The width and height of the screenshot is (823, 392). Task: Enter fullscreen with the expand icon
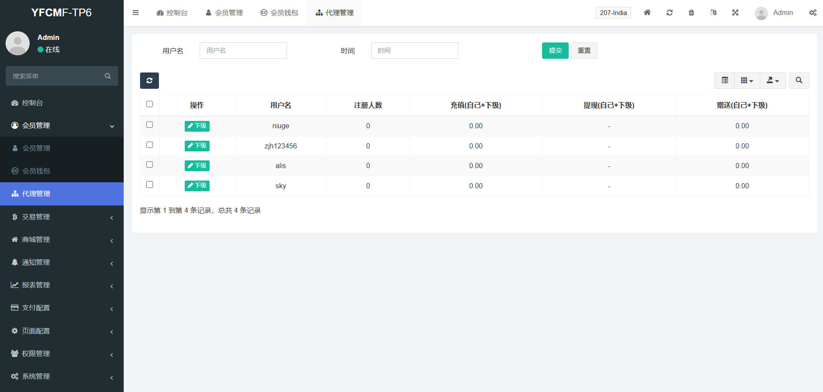(x=735, y=13)
